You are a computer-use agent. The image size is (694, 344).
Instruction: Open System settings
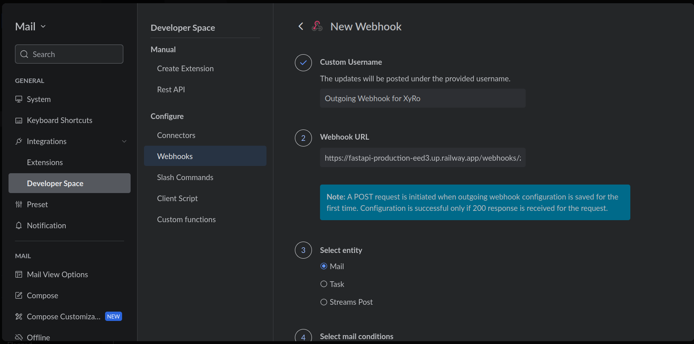pos(69,99)
